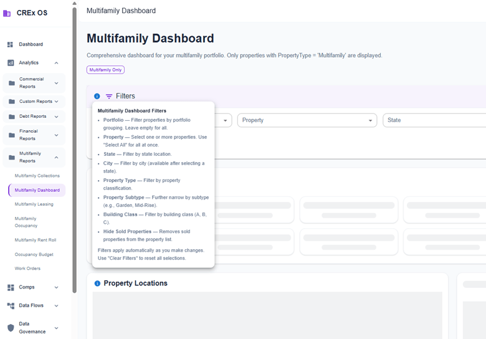
Task: Click the info icon beside Property Locations
Action: [x=97, y=284]
